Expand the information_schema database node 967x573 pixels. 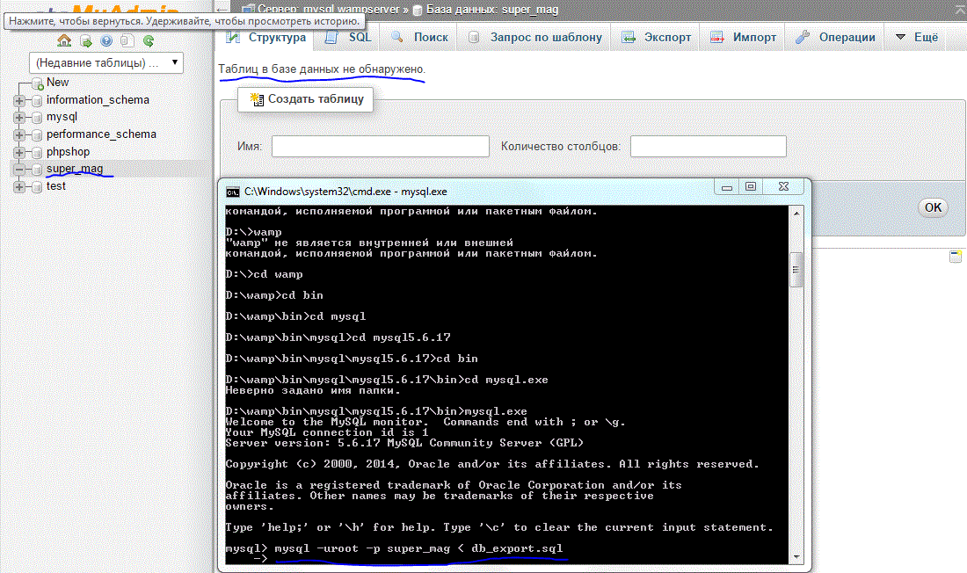pos(19,100)
